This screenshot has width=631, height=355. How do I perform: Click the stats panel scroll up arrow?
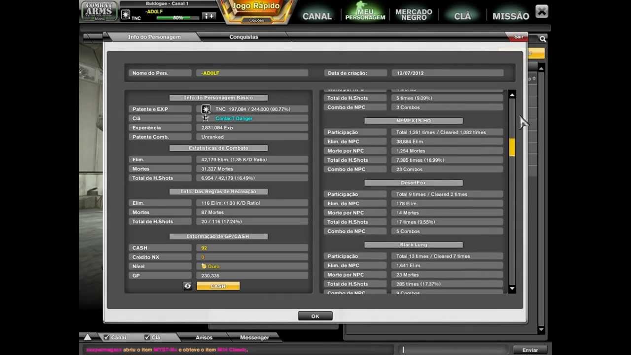512,95
